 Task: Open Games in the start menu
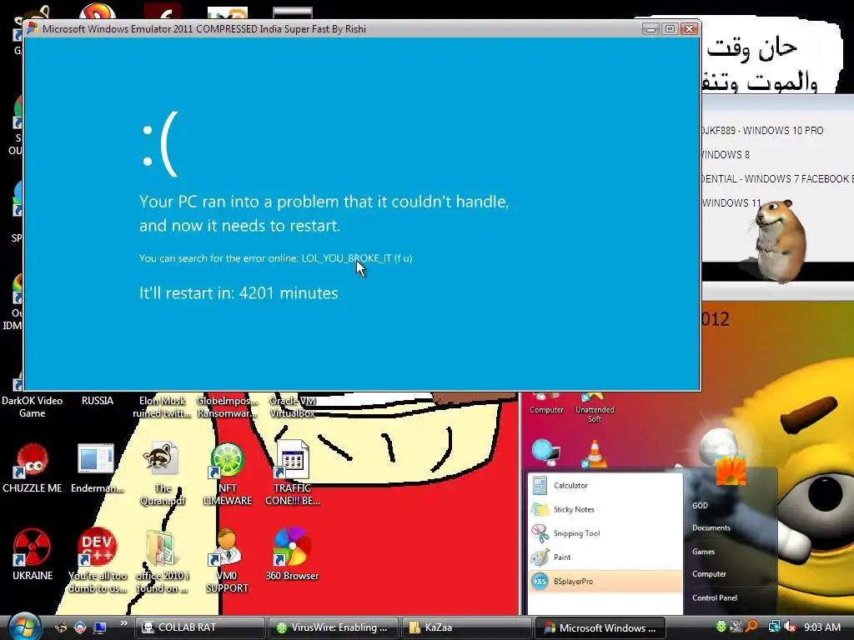coord(703,552)
